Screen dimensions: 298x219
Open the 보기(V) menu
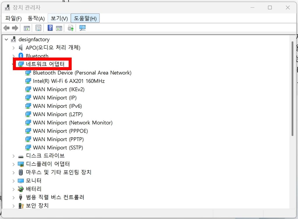coord(59,18)
